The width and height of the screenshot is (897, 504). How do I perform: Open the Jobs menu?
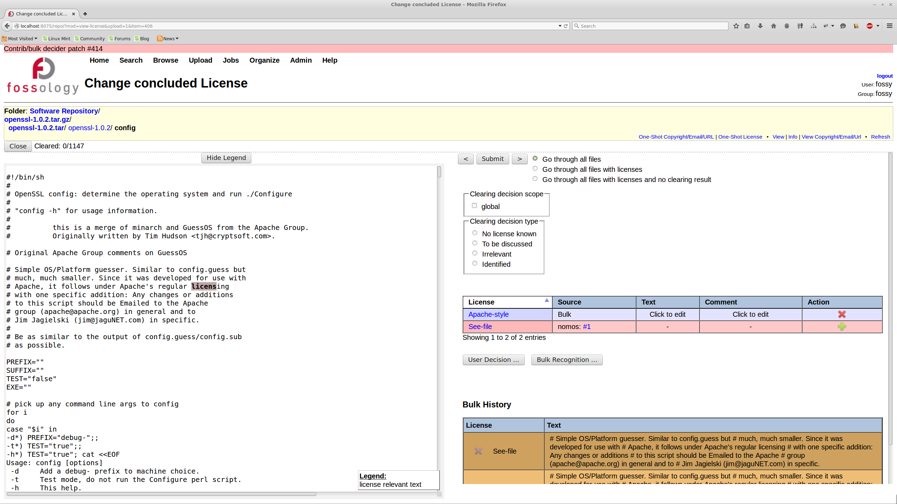click(231, 60)
